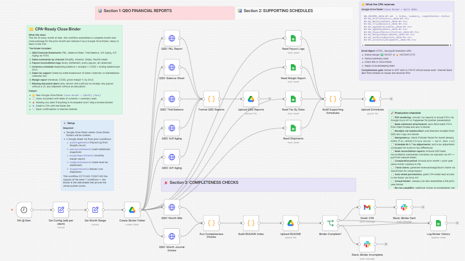Check 'Schedule M-1 / Tax adjustments' box
Screen dimensions: 465x261
pos(392,144)
